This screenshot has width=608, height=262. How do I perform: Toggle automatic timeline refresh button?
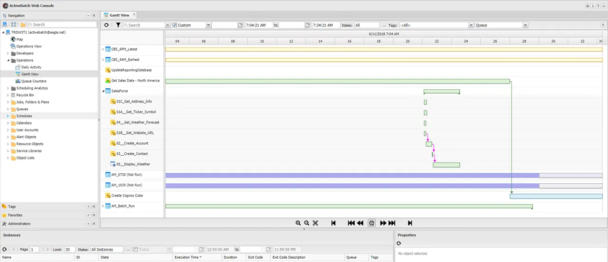(x=371, y=223)
